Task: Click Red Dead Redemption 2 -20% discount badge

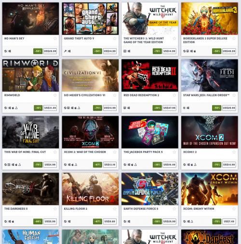Action: click(157, 108)
